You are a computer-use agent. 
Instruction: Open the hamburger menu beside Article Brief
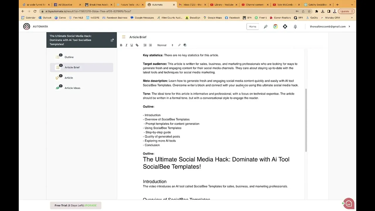124,37
